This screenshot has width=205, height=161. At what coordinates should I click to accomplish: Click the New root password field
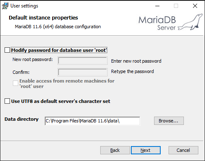[82, 61]
